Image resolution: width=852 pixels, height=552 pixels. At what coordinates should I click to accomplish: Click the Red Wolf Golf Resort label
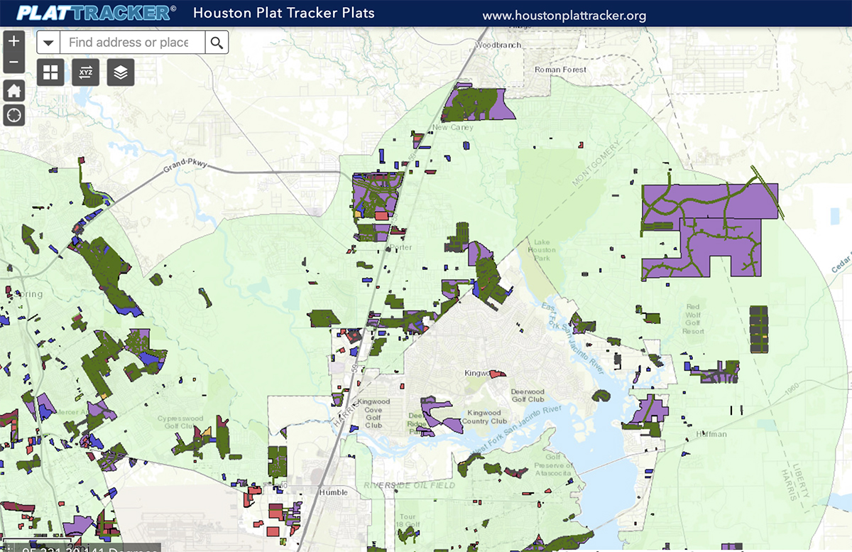click(x=694, y=320)
